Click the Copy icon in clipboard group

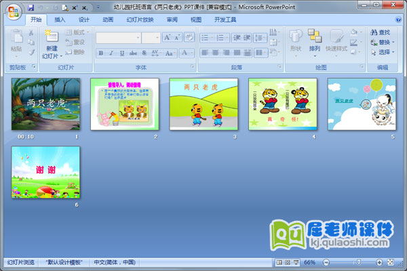click(x=31, y=42)
